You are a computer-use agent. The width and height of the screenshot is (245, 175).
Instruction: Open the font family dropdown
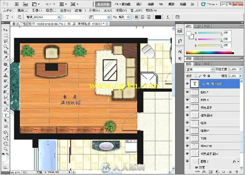click(x=59, y=17)
